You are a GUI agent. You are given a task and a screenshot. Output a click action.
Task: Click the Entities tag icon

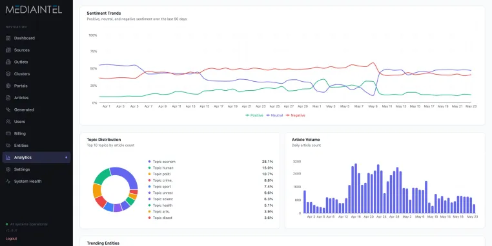click(x=8, y=146)
